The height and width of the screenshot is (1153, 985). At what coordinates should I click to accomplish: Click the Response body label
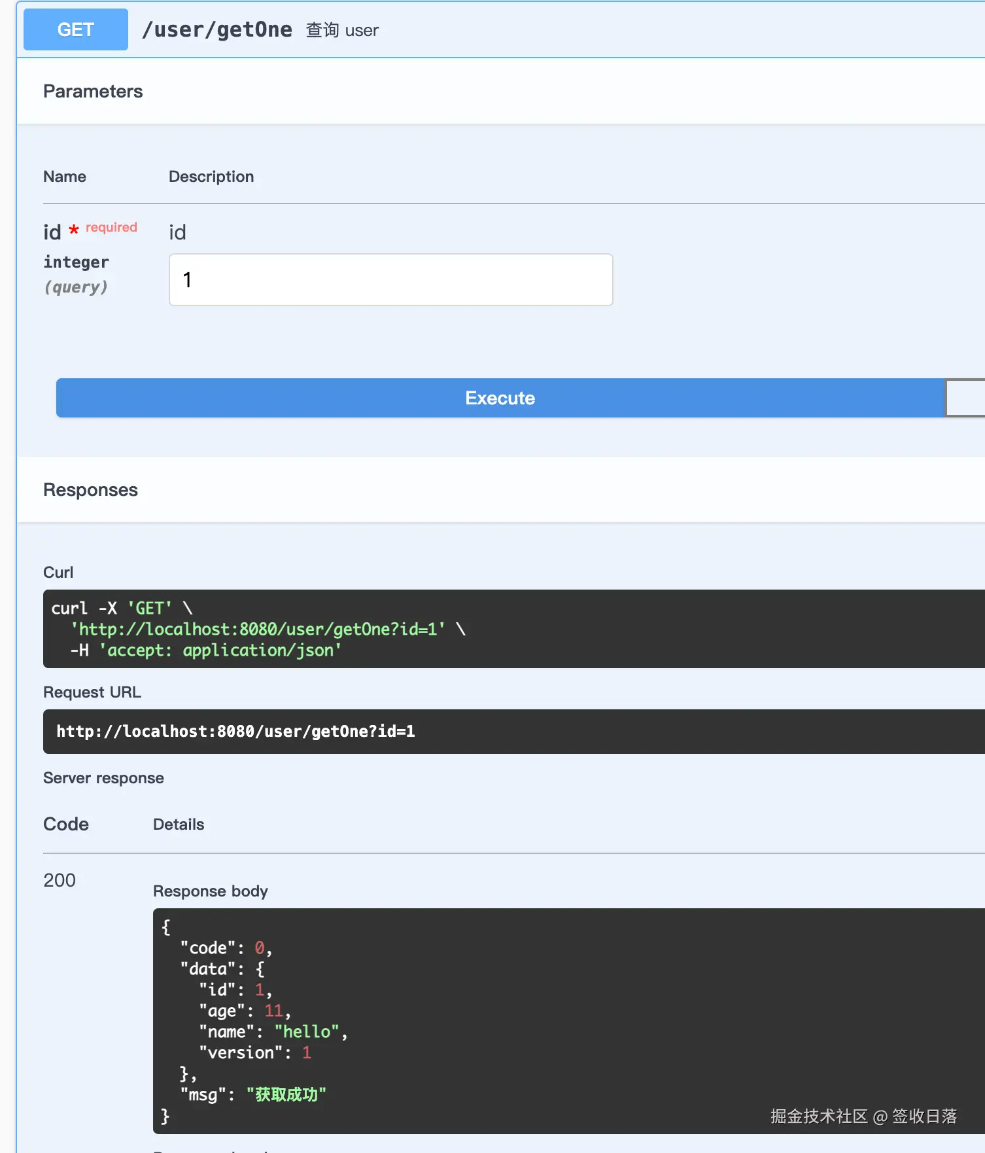pos(210,891)
